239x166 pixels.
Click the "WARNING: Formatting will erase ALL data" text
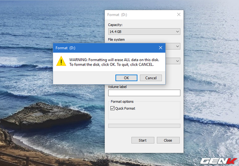114,60
